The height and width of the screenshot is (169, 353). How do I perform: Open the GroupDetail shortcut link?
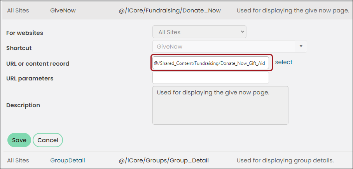(x=68, y=160)
